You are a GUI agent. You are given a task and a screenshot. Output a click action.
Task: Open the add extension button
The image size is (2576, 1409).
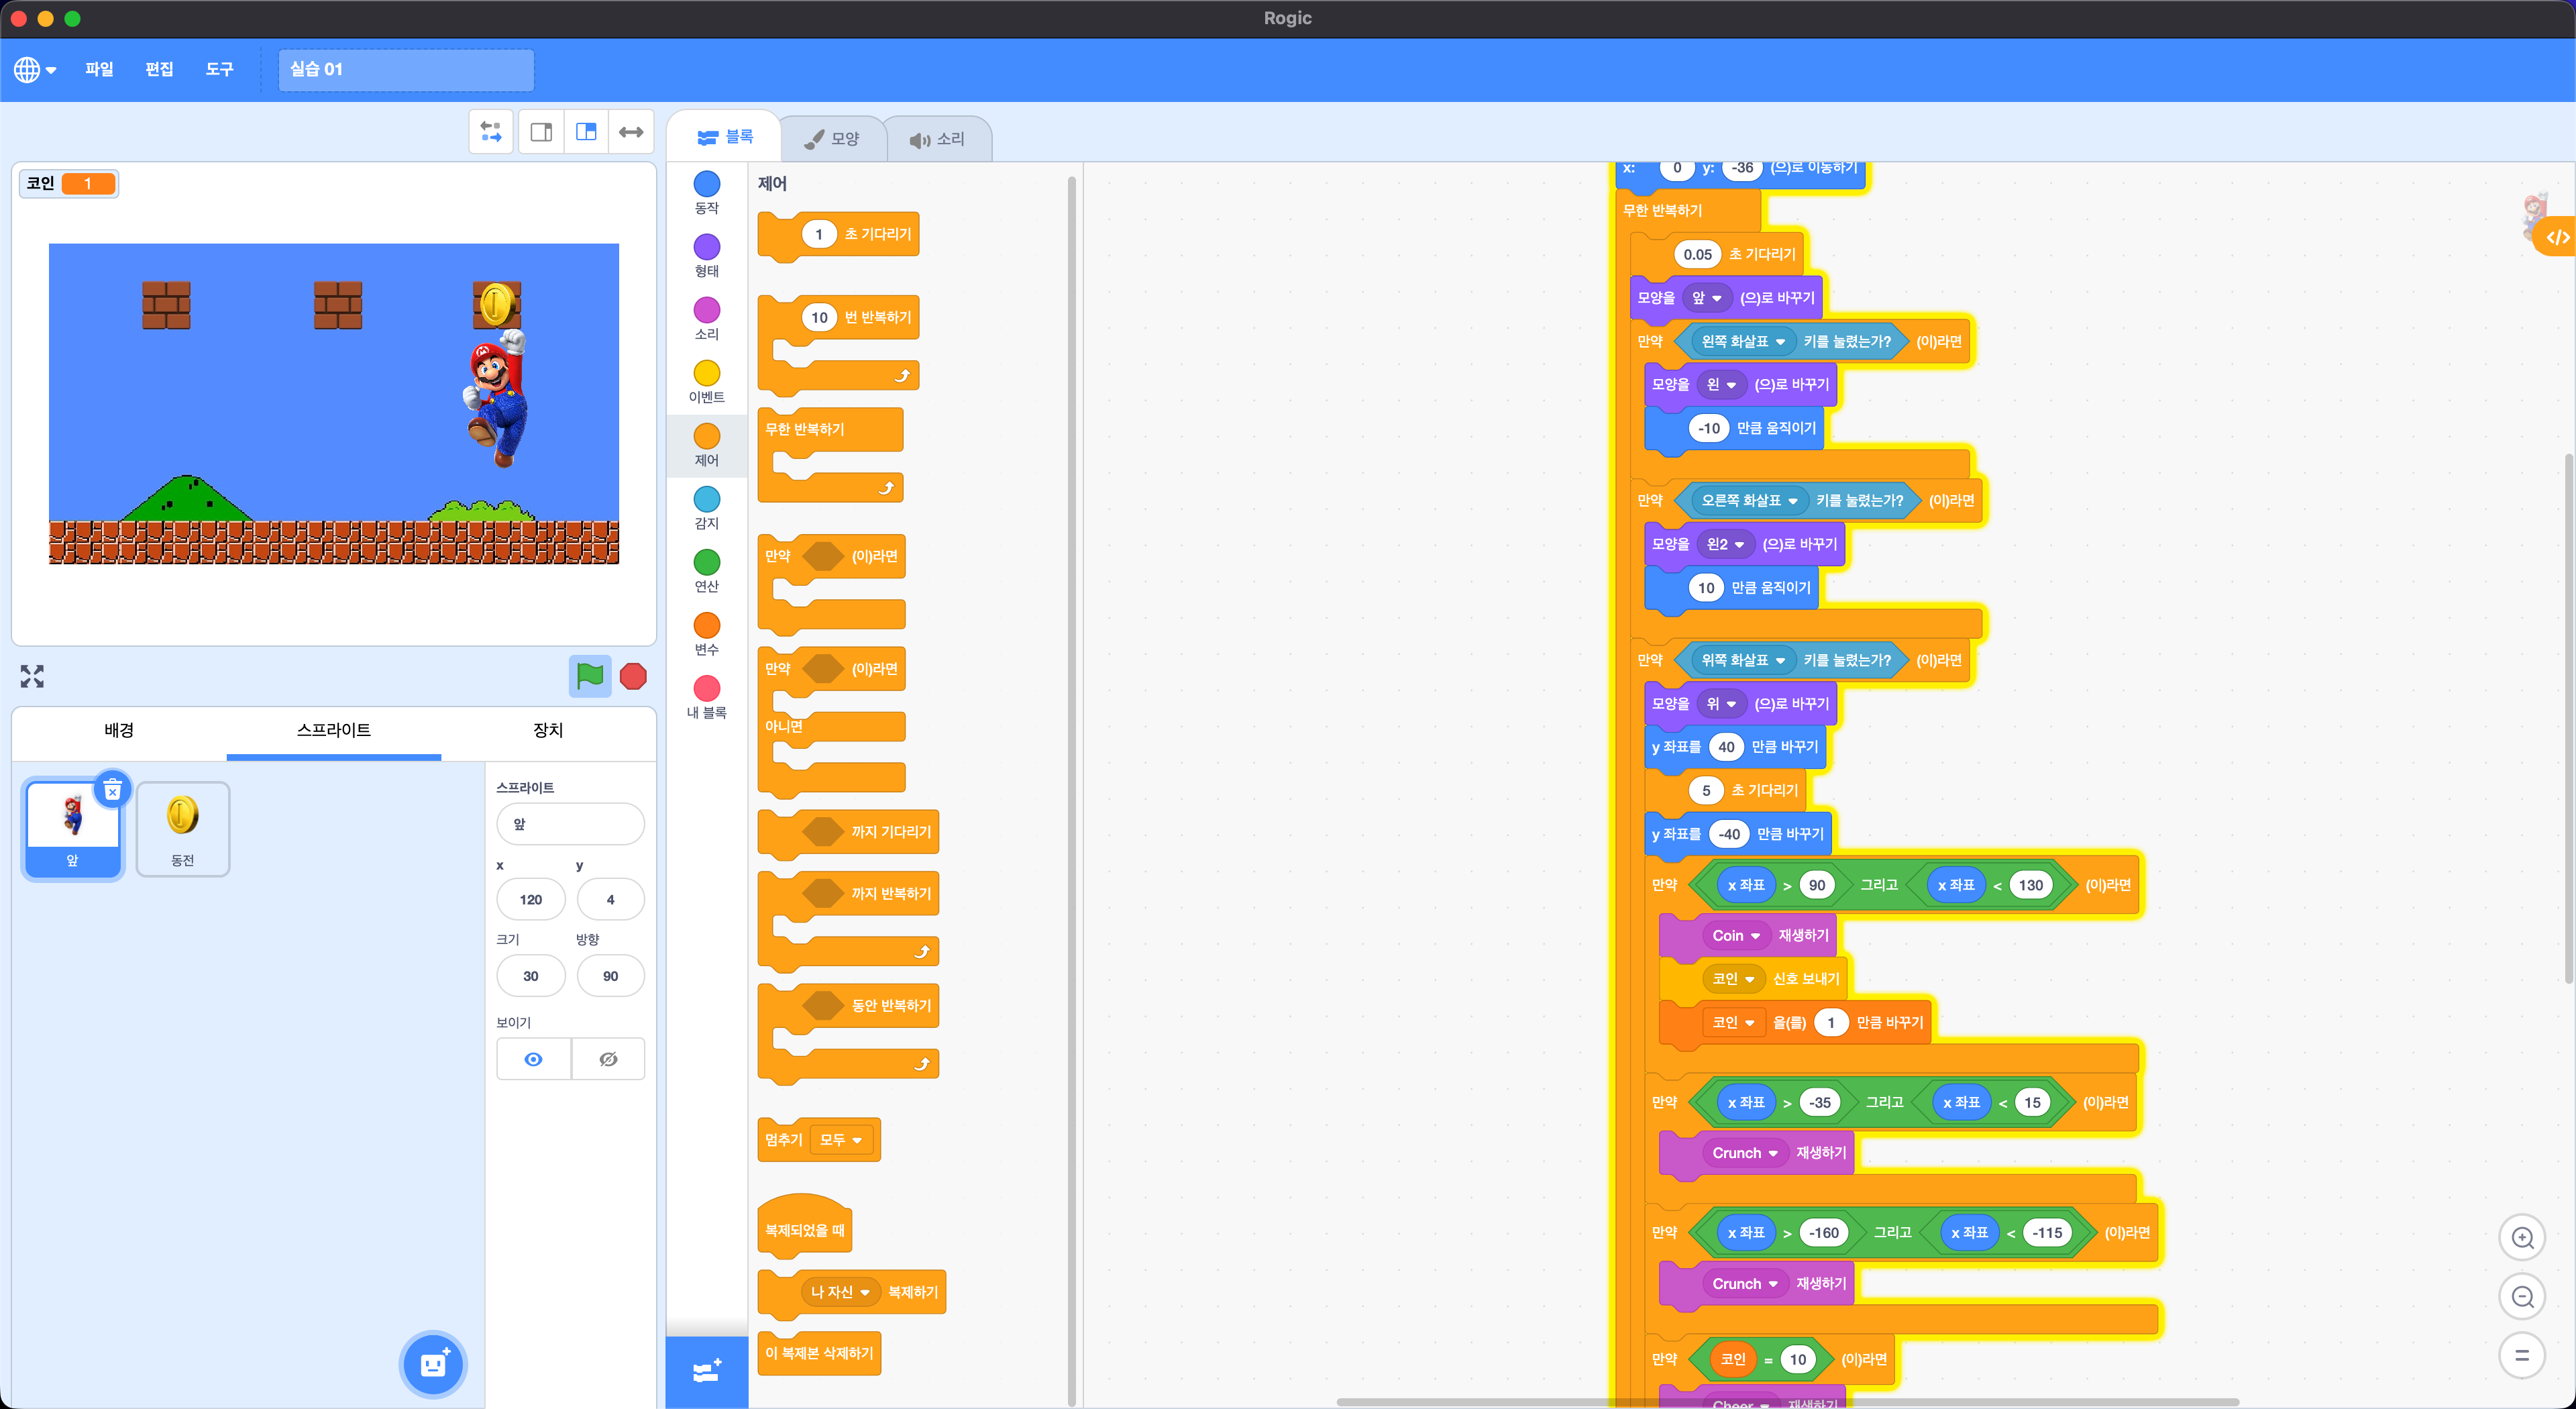[707, 1370]
